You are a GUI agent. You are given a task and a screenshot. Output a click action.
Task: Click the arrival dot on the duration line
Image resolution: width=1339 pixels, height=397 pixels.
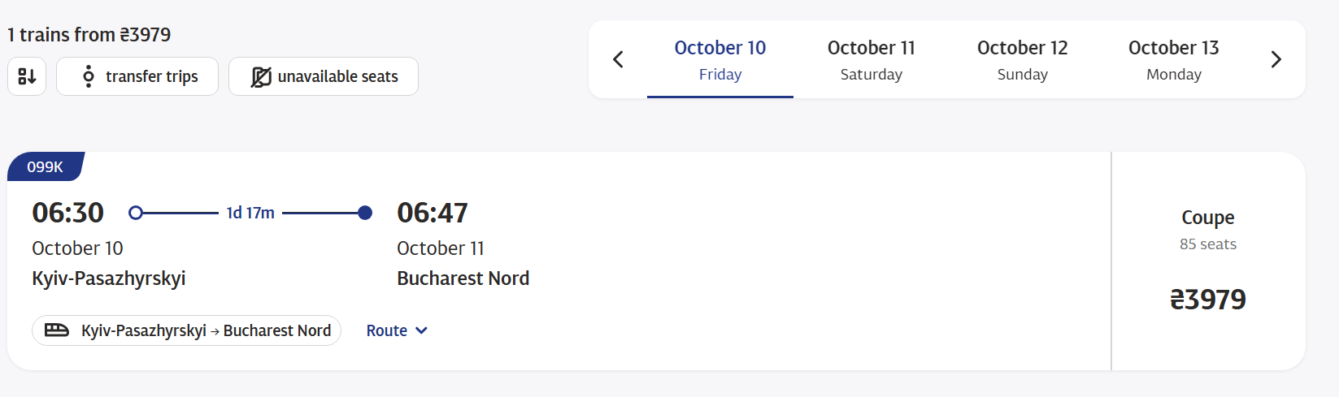click(x=365, y=213)
